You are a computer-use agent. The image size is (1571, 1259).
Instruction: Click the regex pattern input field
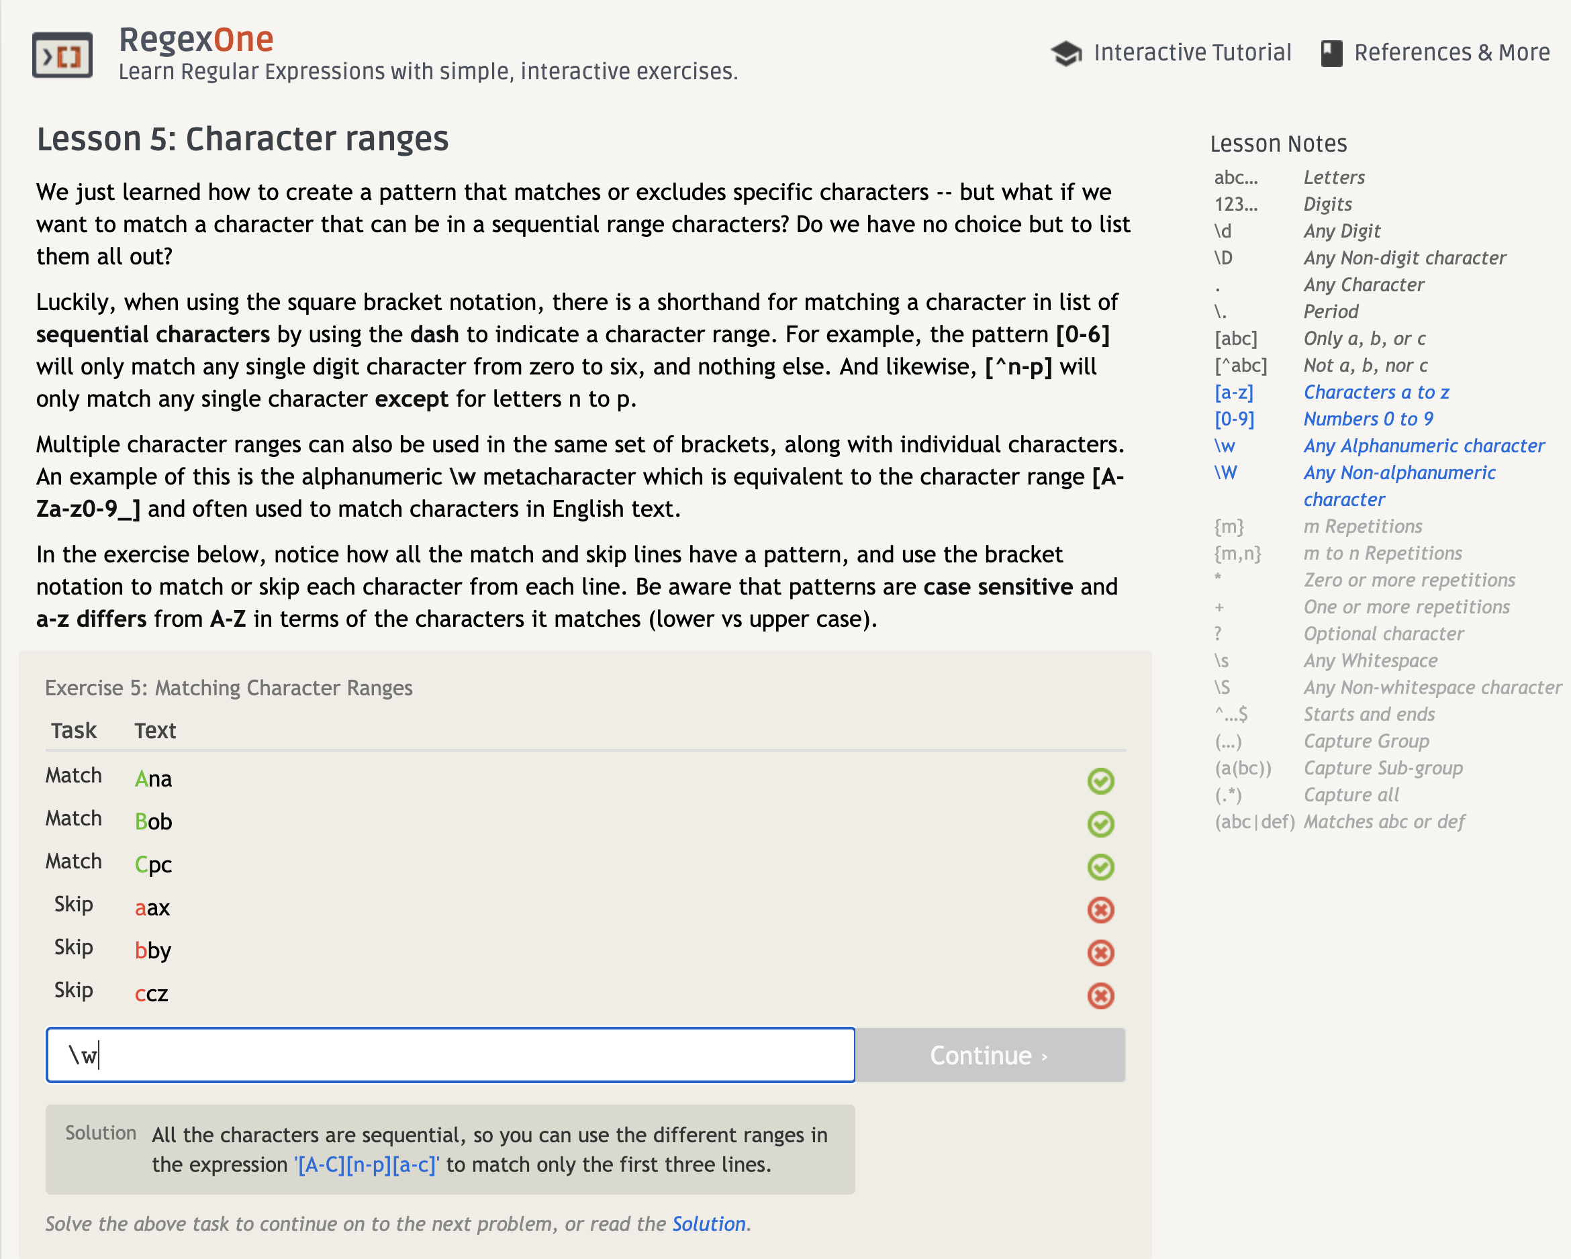click(450, 1055)
